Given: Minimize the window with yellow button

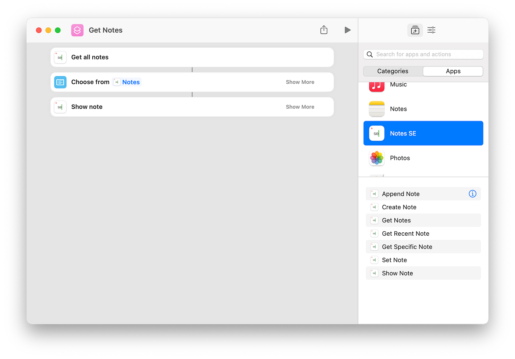Looking at the screenshot, I should coord(48,30).
